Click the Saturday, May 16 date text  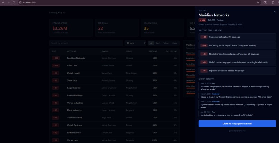[57, 13]
